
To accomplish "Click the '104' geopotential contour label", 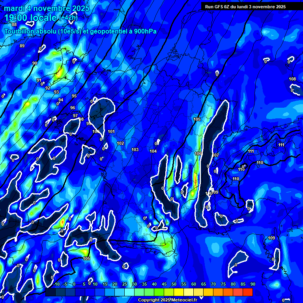I will pyautogui.click(x=153, y=151).
